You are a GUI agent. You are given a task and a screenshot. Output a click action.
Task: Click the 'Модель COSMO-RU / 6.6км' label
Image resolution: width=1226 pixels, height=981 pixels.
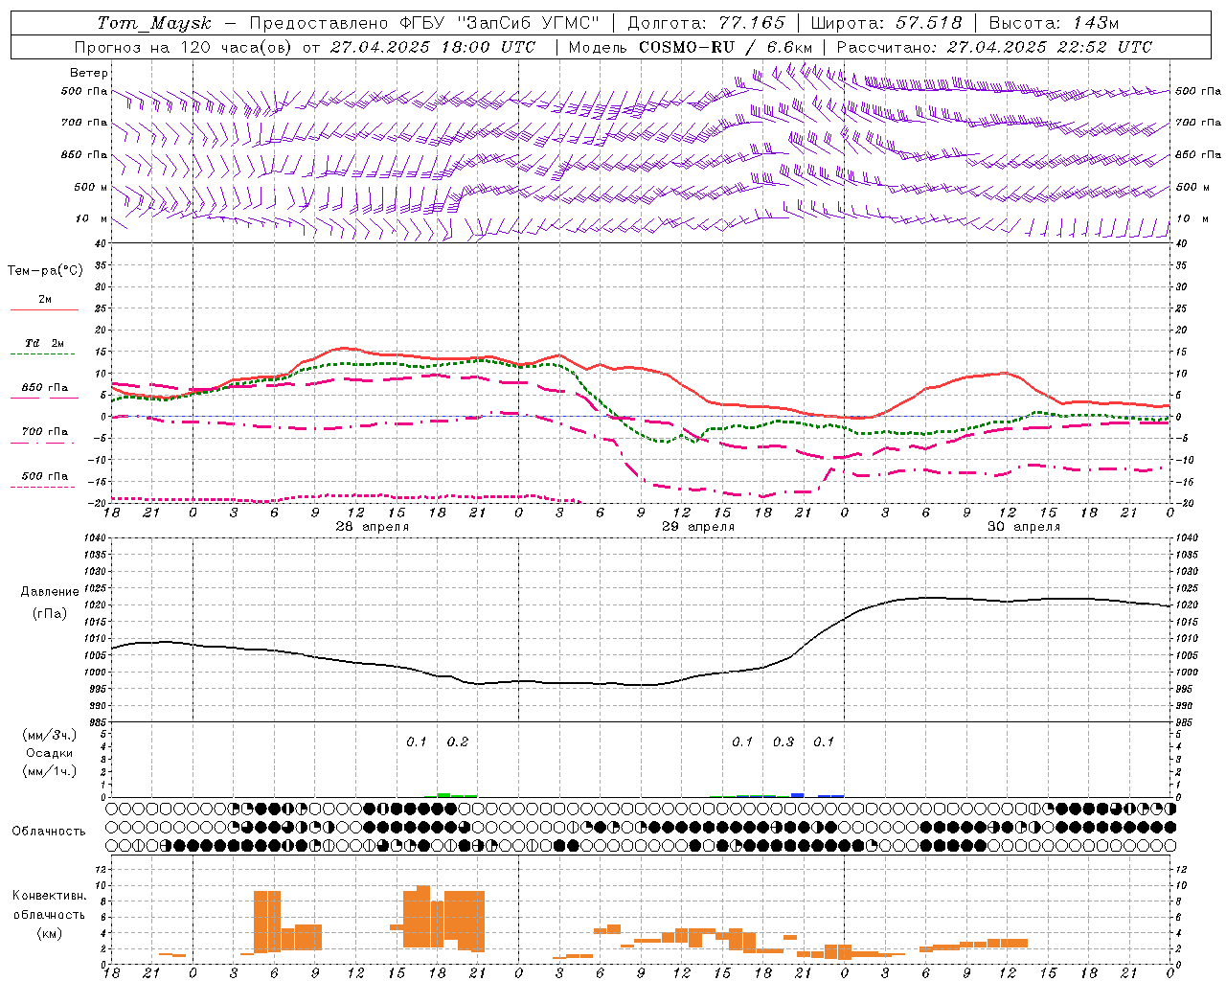(x=691, y=47)
